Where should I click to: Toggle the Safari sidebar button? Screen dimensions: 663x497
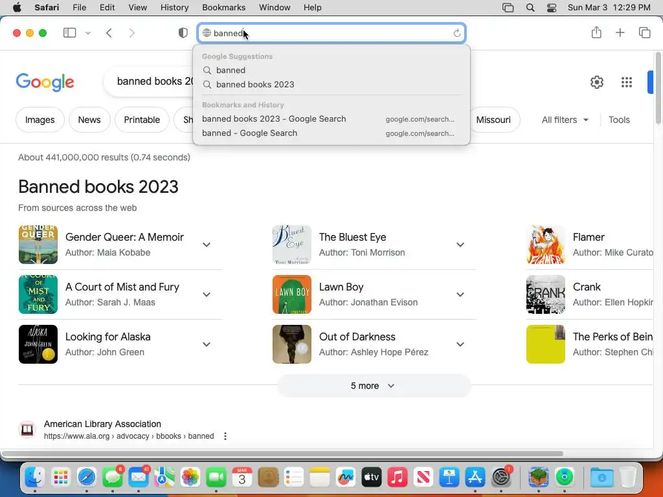point(69,33)
